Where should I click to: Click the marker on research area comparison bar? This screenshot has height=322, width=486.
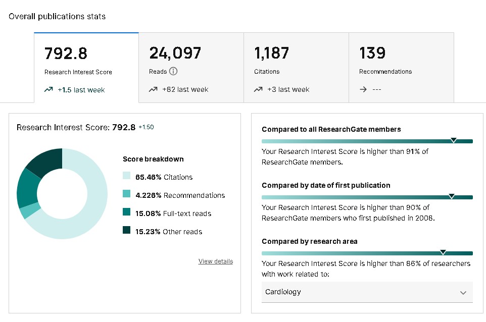443,252
